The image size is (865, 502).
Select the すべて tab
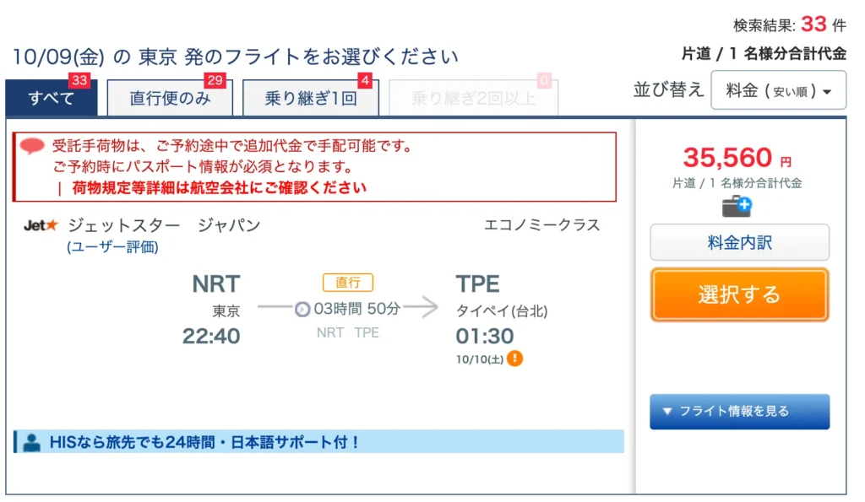coord(52,98)
